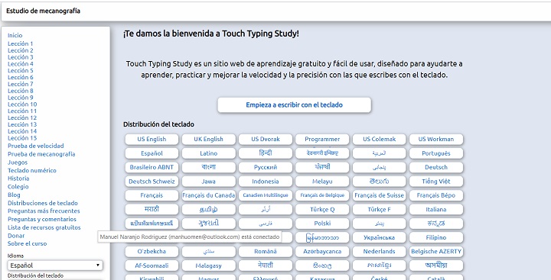Open Prueba de mecanografía link
This screenshot has height=280, width=551.
click(x=41, y=154)
